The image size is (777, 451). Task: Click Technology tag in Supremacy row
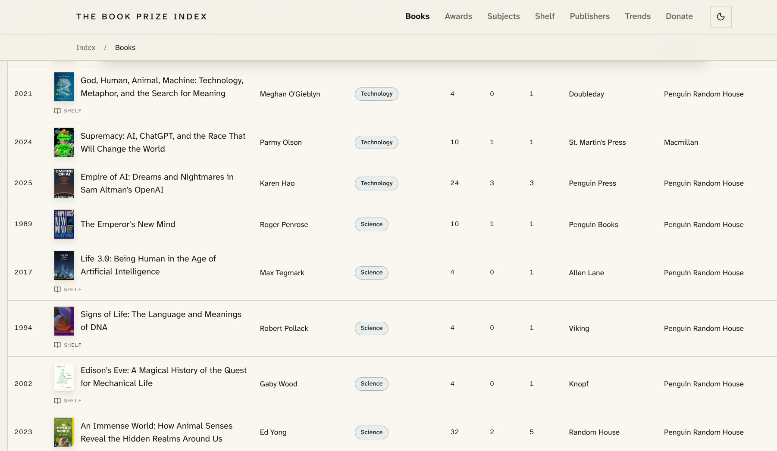click(x=376, y=142)
